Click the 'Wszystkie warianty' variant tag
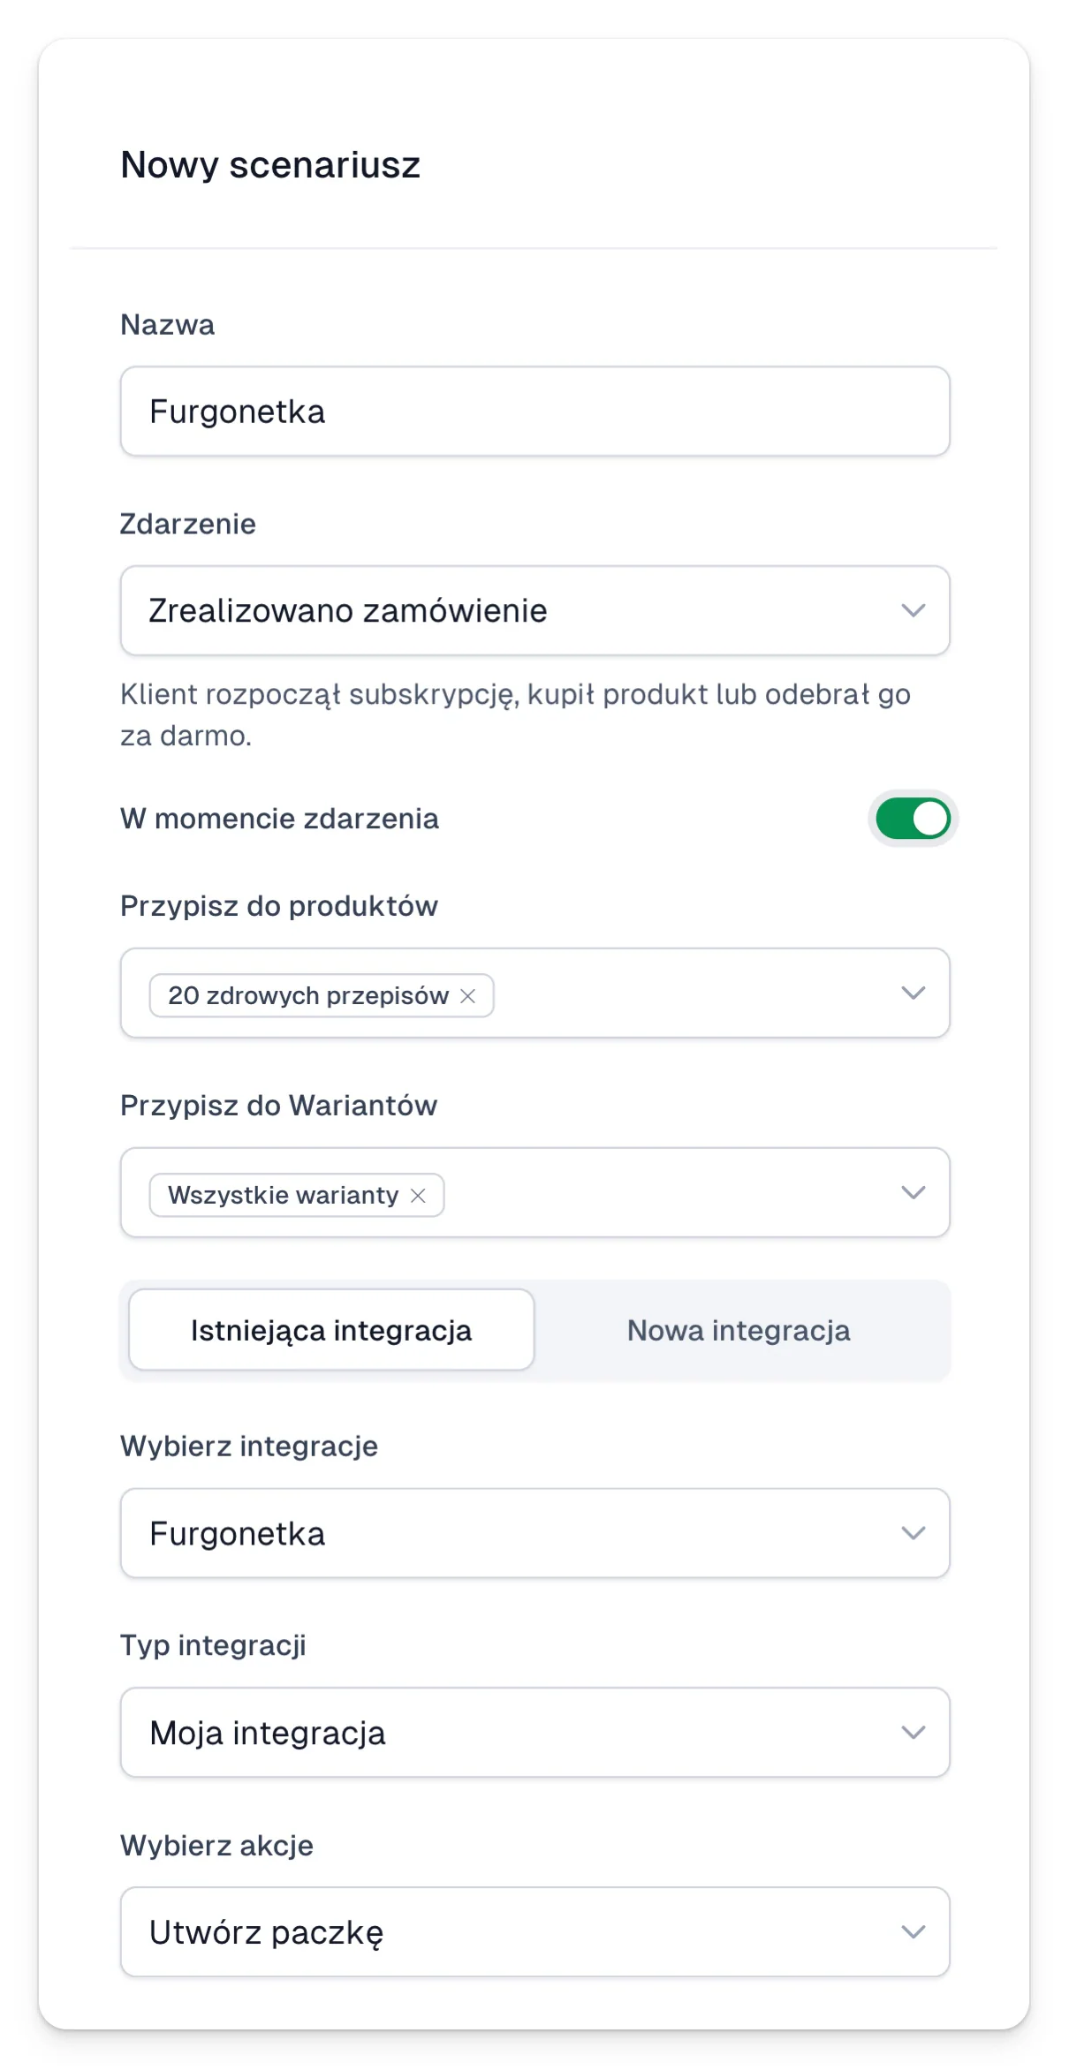The height and width of the screenshot is (2070, 1069). point(284,1196)
